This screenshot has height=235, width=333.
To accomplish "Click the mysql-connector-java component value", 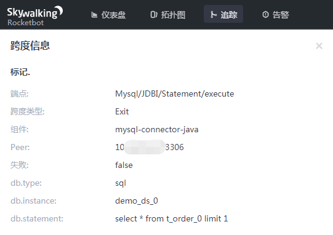I will coord(157,129).
